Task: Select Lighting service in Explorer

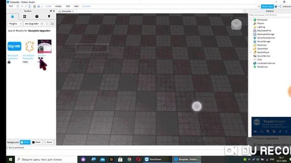Action: (x=261, y=27)
